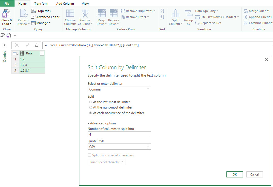Image resolution: width=273 pixels, height=187 pixels.
Task: Click the Close & Load icon
Action: tap(7, 14)
